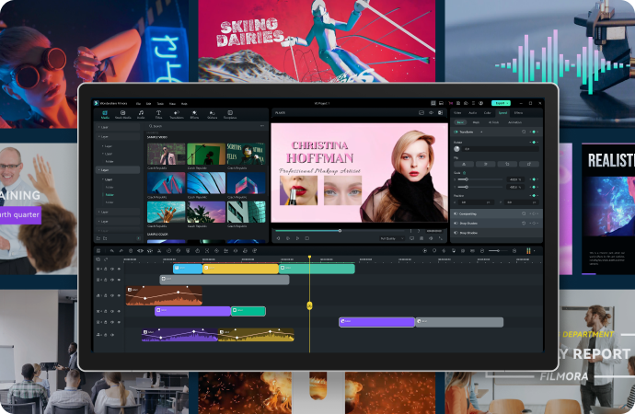
Task: Hide the track containing the single long gray clip
Action: [119, 280]
